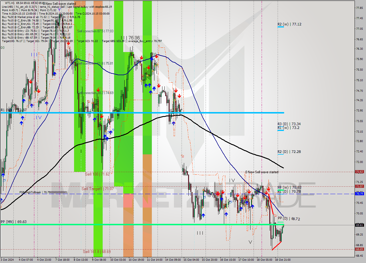
Task: Click the blue 70.79 price axis tag
Action: [359, 194]
